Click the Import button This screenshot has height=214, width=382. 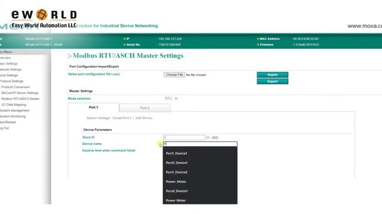[272, 75]
